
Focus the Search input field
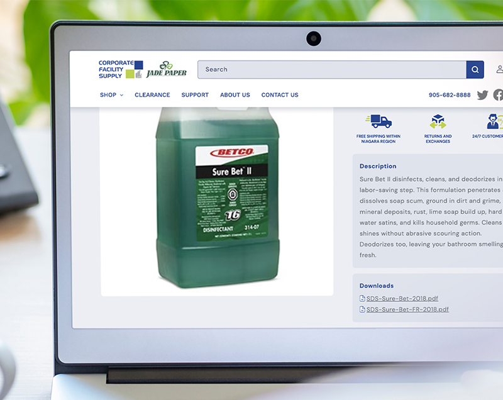point(332,70)
